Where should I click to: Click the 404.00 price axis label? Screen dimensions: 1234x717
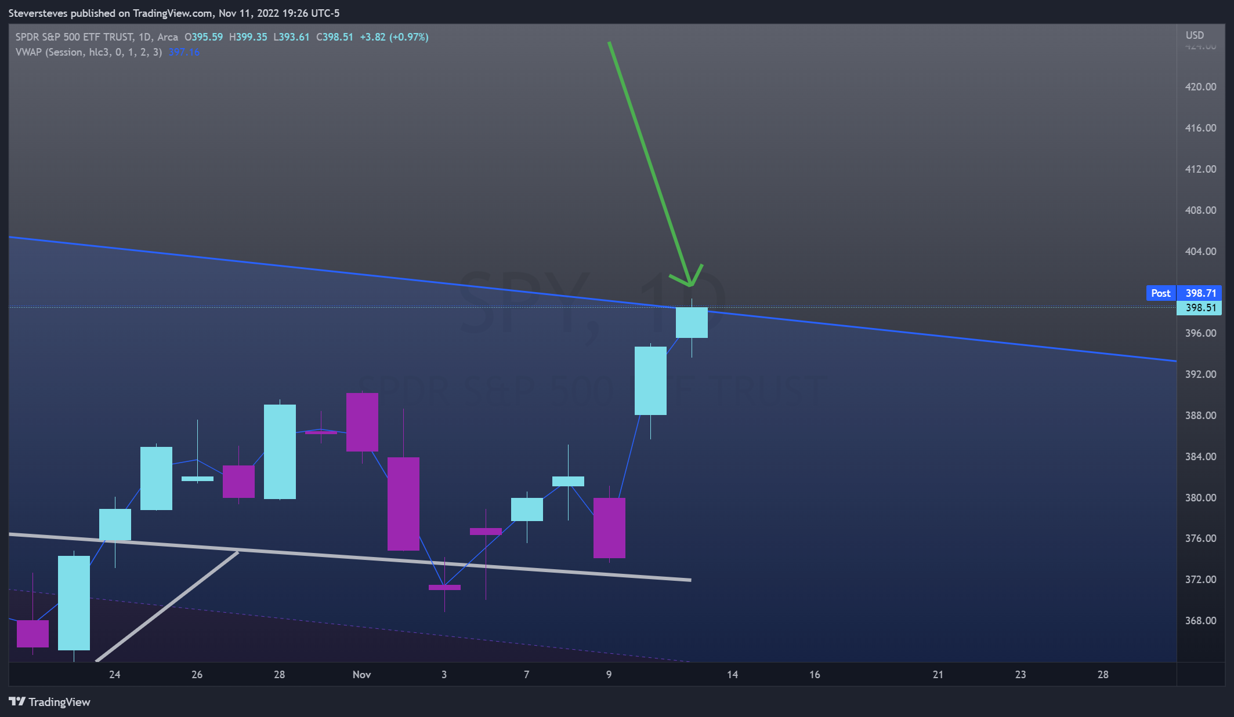pyautogui.click(x=1200, y=252)
